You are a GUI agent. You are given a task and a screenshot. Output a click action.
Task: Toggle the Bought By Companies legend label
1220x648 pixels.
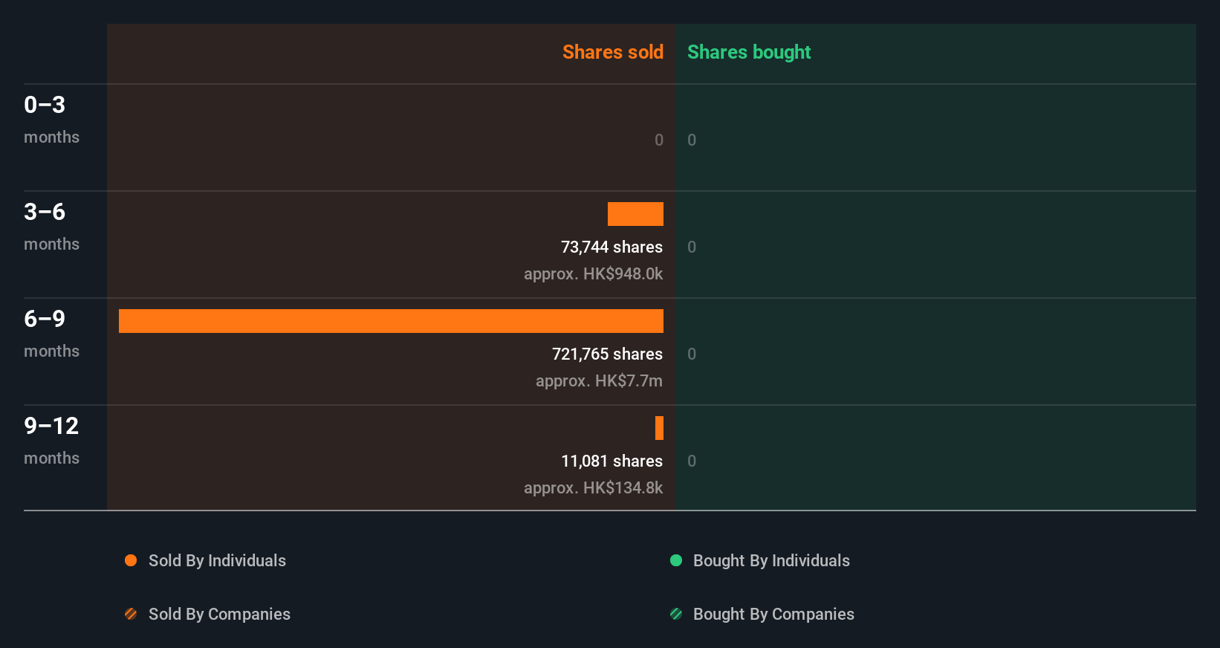tap(773, 614)
